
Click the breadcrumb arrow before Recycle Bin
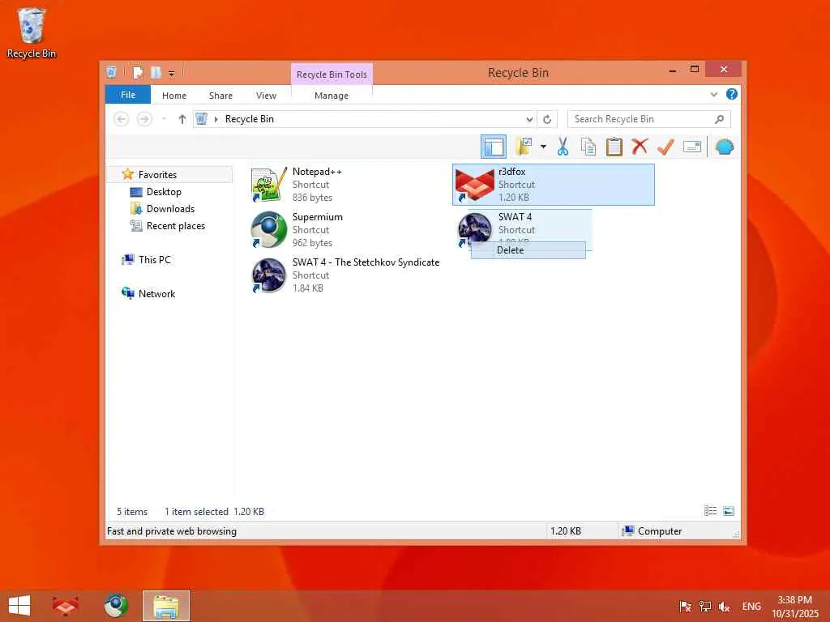click(216, 120)
